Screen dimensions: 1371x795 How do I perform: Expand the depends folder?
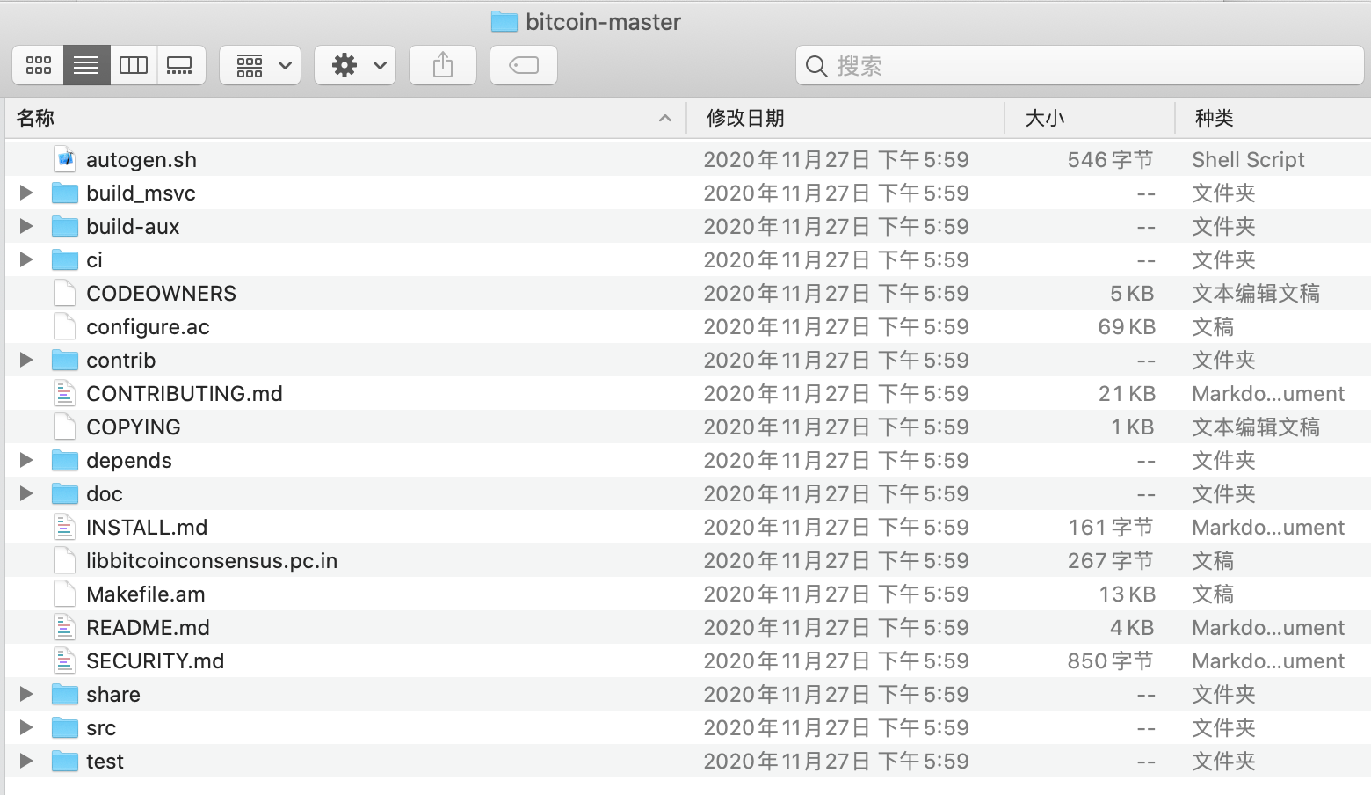[x=26, y=460]
